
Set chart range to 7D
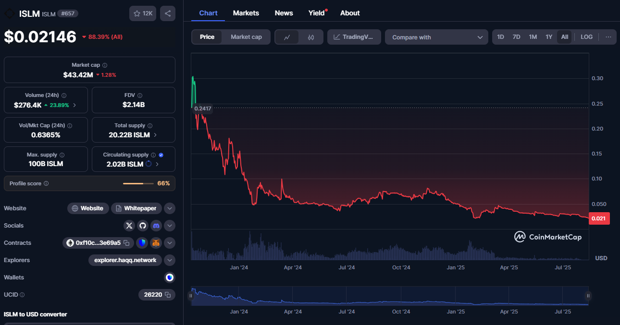coord(516,37)
